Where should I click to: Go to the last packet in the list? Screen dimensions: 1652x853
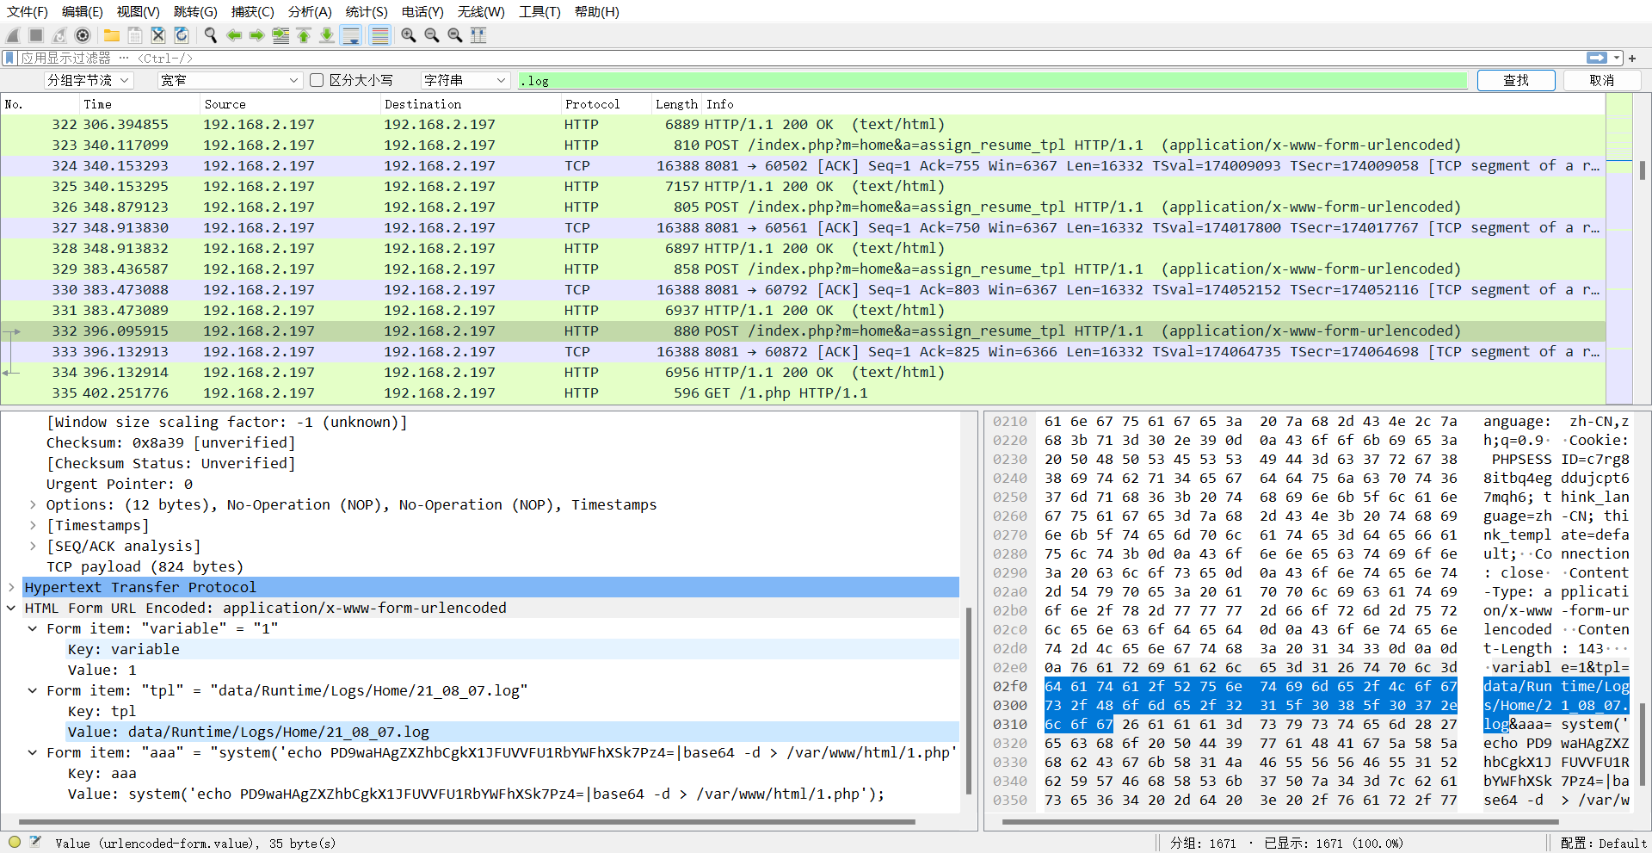tap(327, 35)
